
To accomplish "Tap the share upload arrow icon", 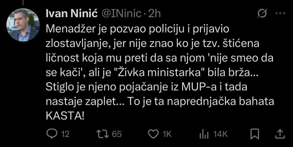I will click(x=281, y=134).
